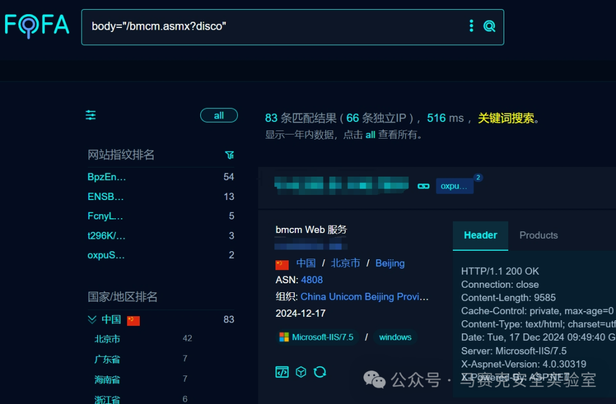Click the 'Connection: close' header line
The image size is (616, 404).
(500, 285)
